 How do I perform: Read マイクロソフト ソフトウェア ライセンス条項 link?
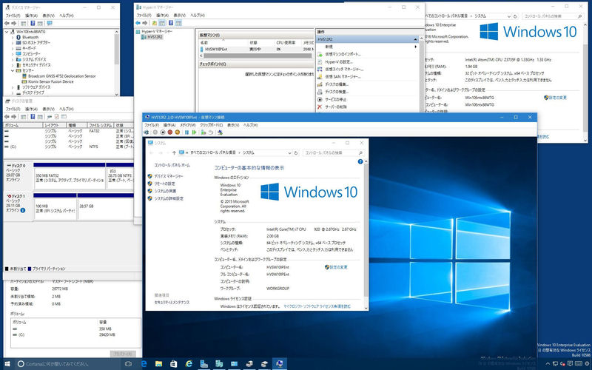pyautogui.click(x=317, y=306)
